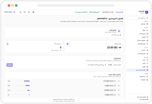
Task: Click the 6.32 GB email legend entry
Action: (116, 35)
